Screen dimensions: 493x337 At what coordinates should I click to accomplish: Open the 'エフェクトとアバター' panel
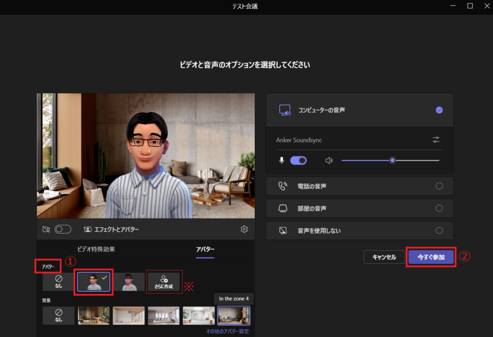(112, 230)
